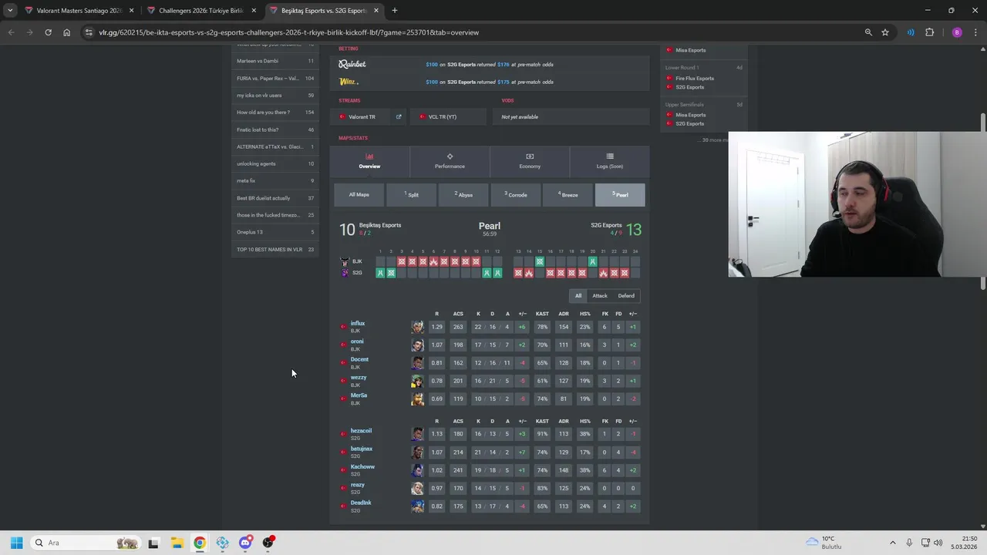Open the Economy stats tab
The width and height of the screenshot is (987, 555).
pyautogui.click(x=530, y=161)
